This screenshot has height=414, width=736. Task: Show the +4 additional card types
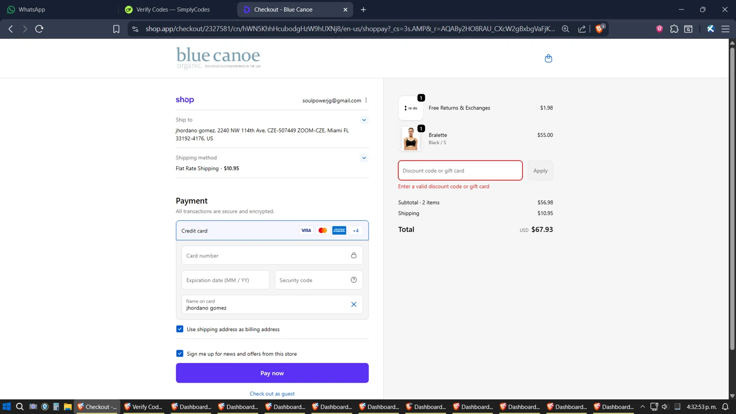pyautogui.click(x=356, y=231)
